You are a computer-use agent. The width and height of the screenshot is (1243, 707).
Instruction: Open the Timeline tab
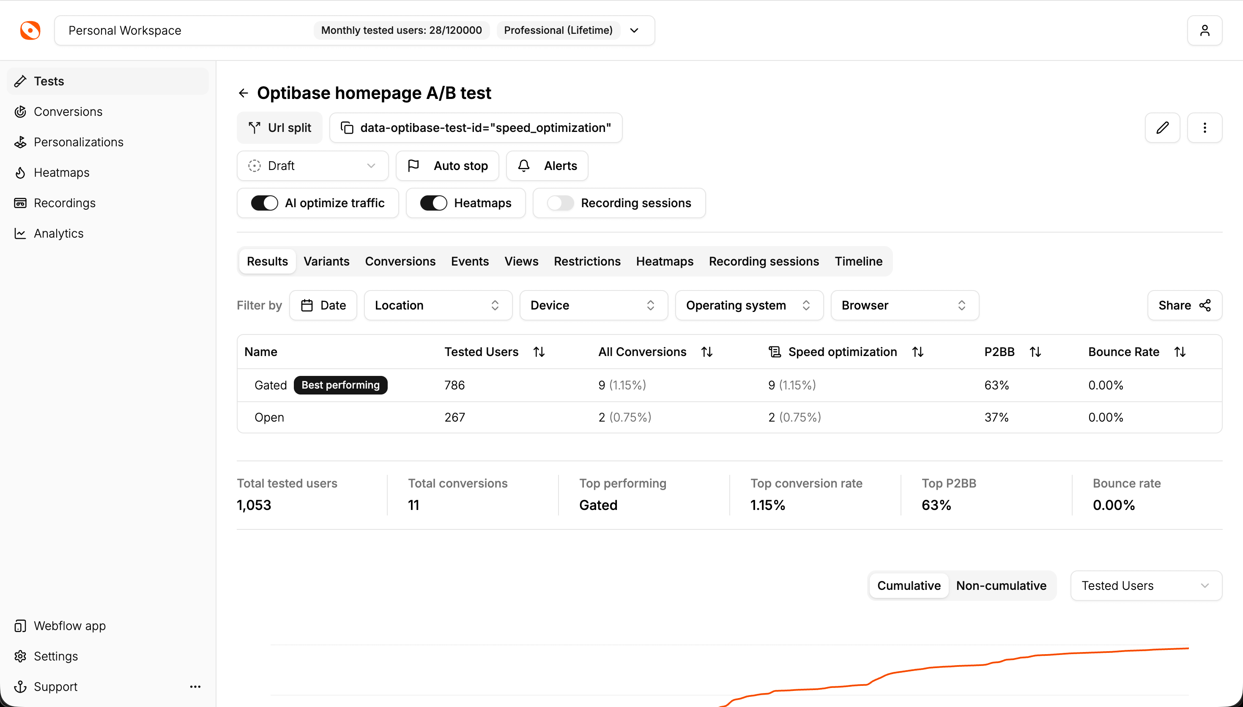858,261
